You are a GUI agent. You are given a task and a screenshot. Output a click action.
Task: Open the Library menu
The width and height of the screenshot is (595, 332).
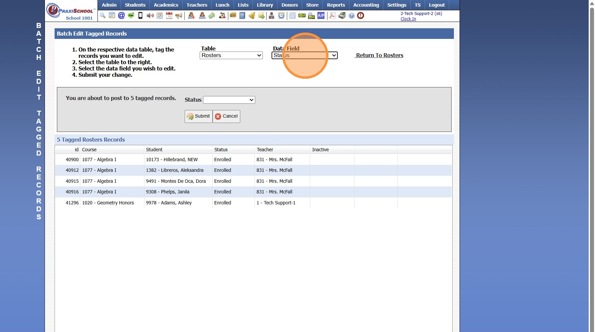(x=265, y=5)
